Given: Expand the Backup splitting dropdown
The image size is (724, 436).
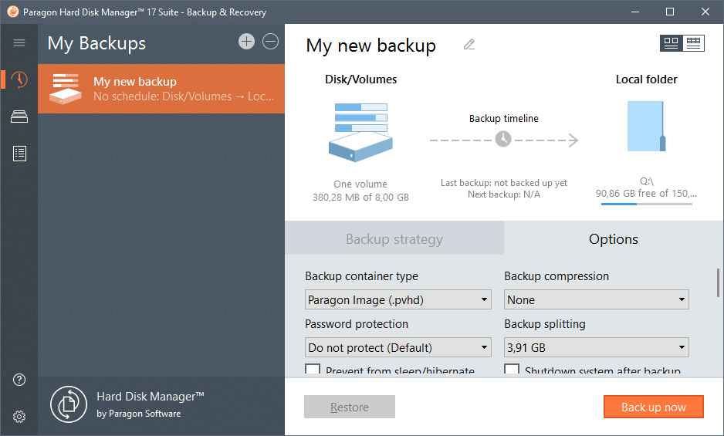Looking at the screenshot, I should (597, 347).
